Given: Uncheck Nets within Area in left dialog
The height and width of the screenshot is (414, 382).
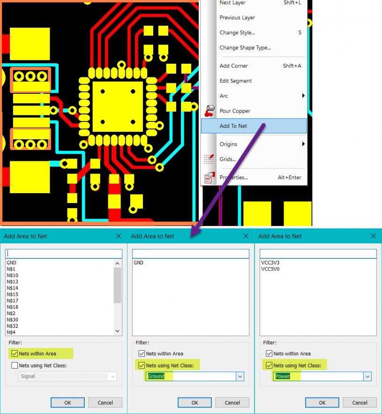Looking at the screenshot, I should (15, 354).
